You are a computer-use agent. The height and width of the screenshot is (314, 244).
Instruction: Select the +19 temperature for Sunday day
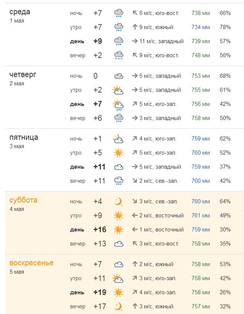click(100, 292)
